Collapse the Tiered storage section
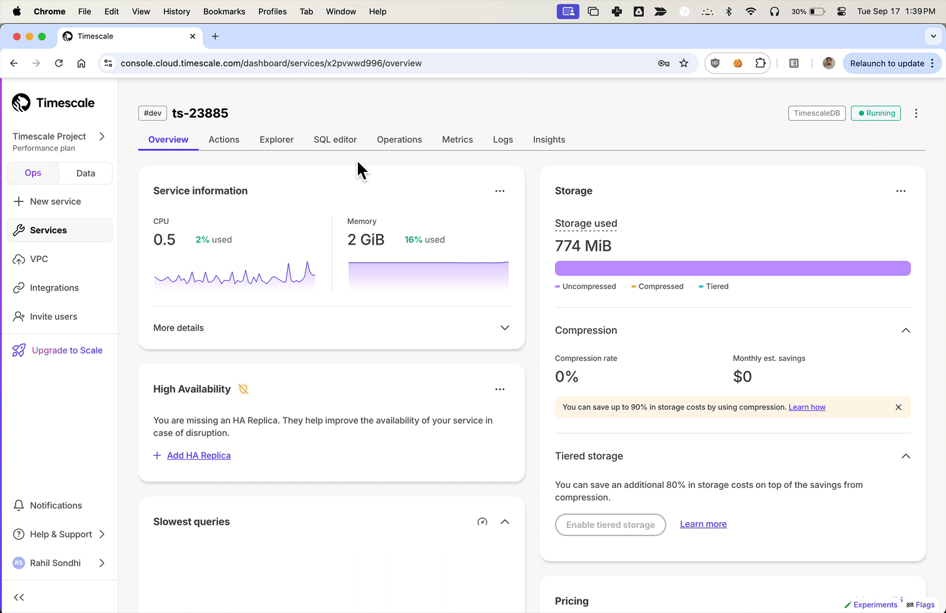This screenshot has height=613, width=946. pyautogui.click(x=905, y=456)
